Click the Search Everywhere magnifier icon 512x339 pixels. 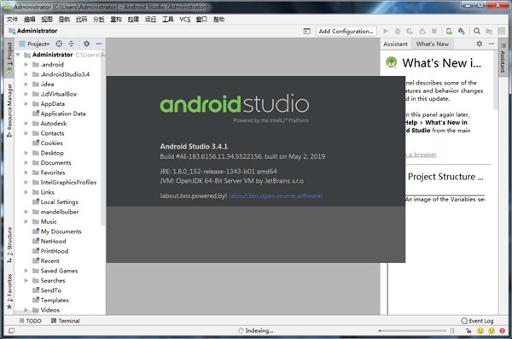point(477,31)
